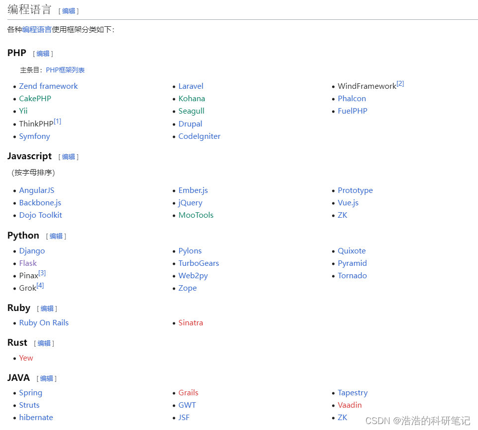Image resolution: width=478 pixels, height=430 pixels.
Task: Open the Struts link
Action: click(29, 405)
